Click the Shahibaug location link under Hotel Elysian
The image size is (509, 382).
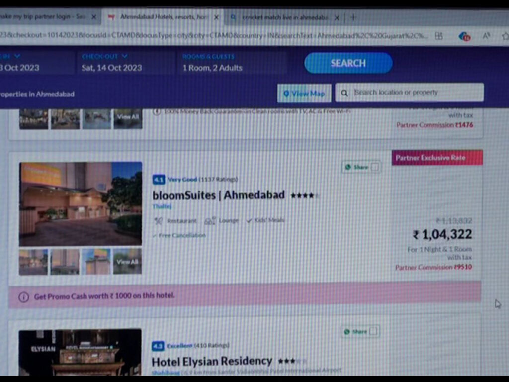click(166, 372)
